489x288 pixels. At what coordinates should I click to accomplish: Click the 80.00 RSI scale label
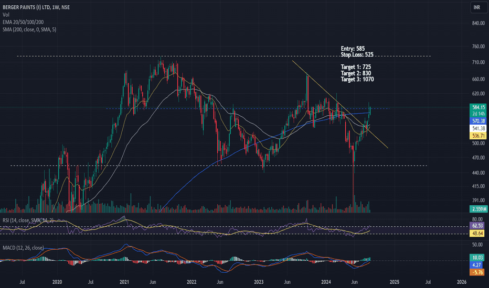tap(477, 219)
